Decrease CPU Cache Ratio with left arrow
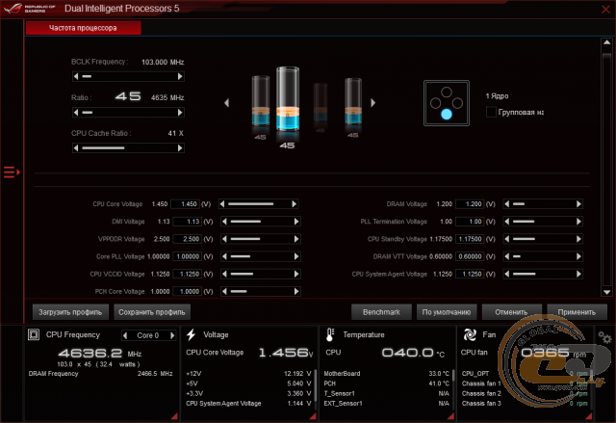616x423 pixels. 76,147
